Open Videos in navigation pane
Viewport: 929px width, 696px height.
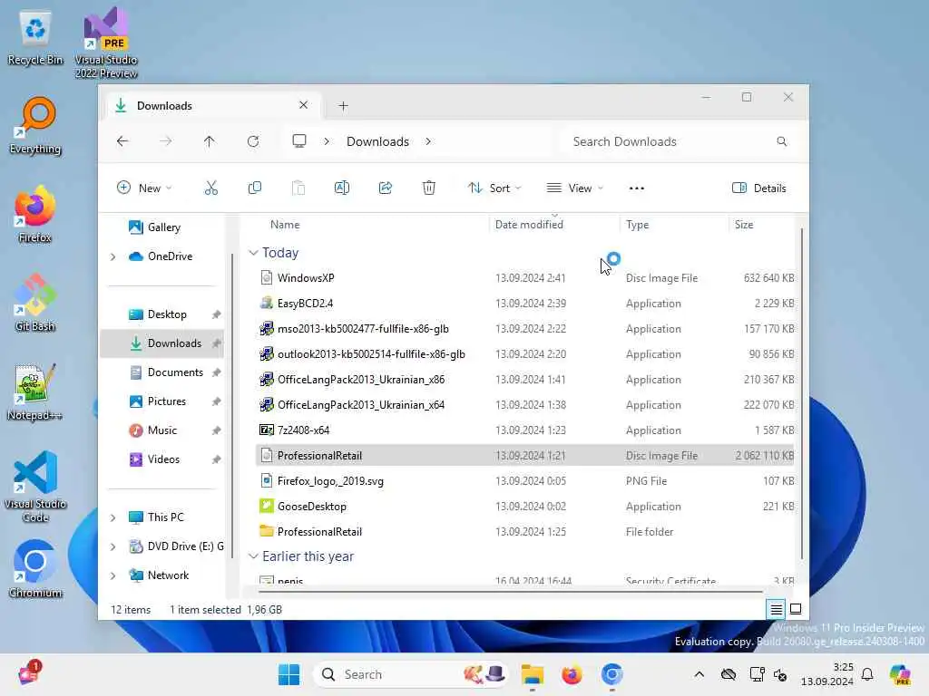click(163, 459)
